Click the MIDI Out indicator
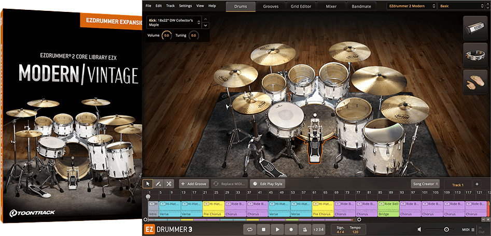 point(481,232)
